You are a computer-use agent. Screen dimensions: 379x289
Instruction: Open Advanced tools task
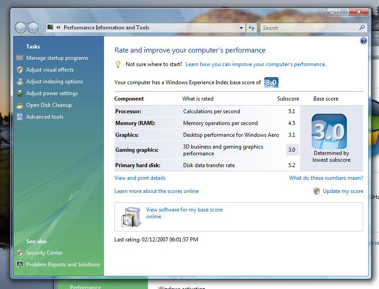[x=45, y=117]
